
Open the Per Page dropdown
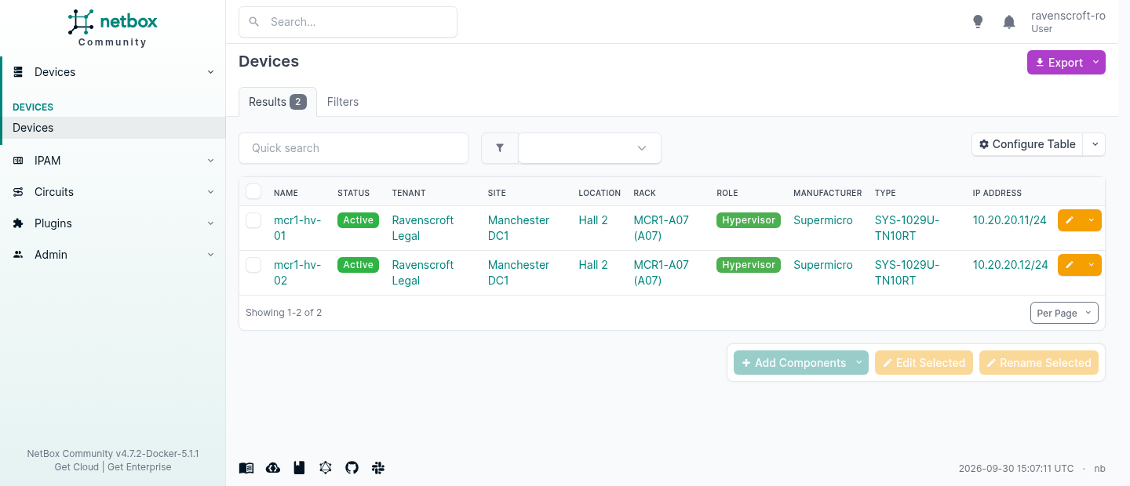click(x=1064, y=313)
